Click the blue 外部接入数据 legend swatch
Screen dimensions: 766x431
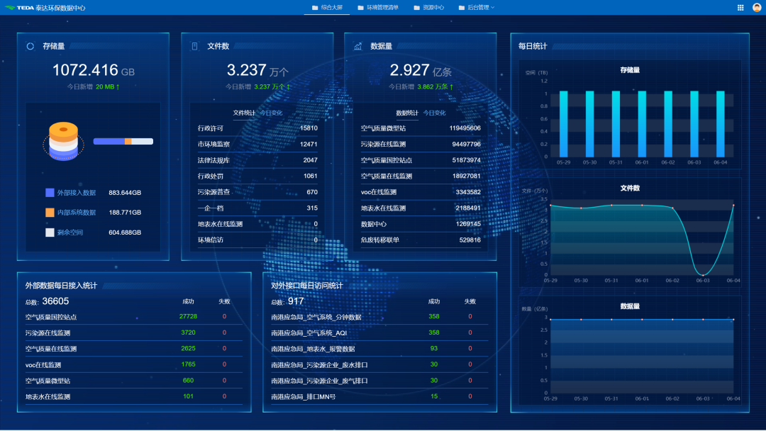tap(50, 193)
